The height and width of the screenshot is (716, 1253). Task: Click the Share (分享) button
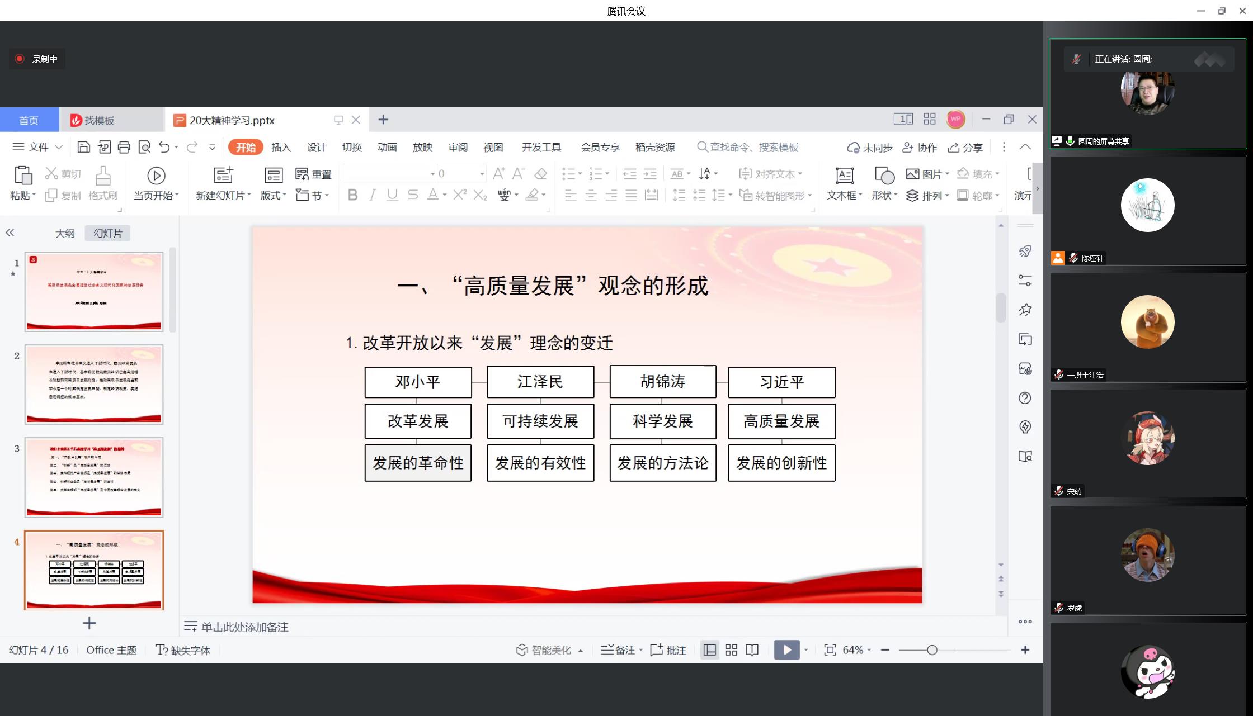[x=965, y=147]
